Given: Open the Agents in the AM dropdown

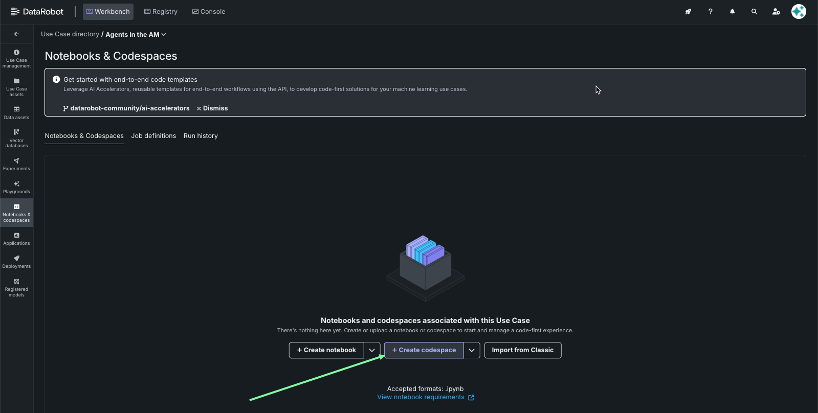Looking at the screenshot, I should pyautogui.click(x=136, y=35).
